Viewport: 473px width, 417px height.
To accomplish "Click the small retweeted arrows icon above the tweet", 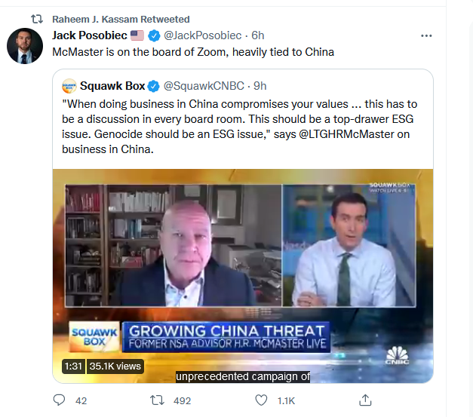I will pos(37,20).
